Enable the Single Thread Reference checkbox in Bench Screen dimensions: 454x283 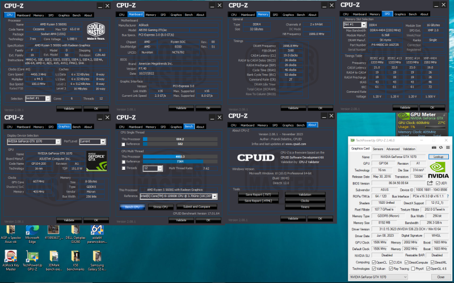(x=124, y=144)
